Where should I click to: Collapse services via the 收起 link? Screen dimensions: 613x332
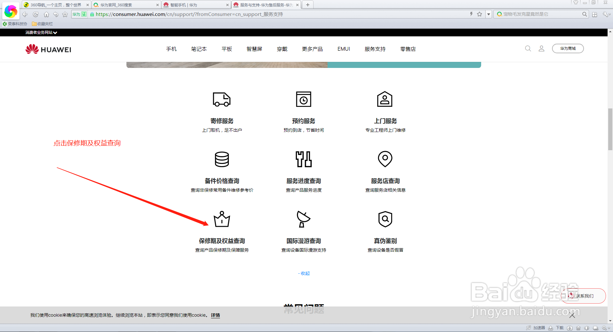tap(304, 273)
